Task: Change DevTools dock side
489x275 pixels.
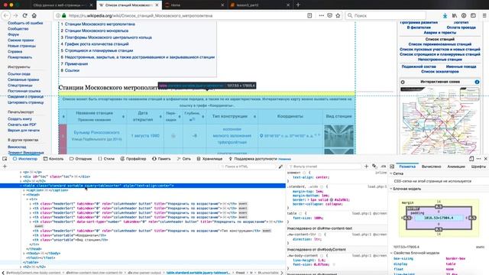Action: point(471,159)
